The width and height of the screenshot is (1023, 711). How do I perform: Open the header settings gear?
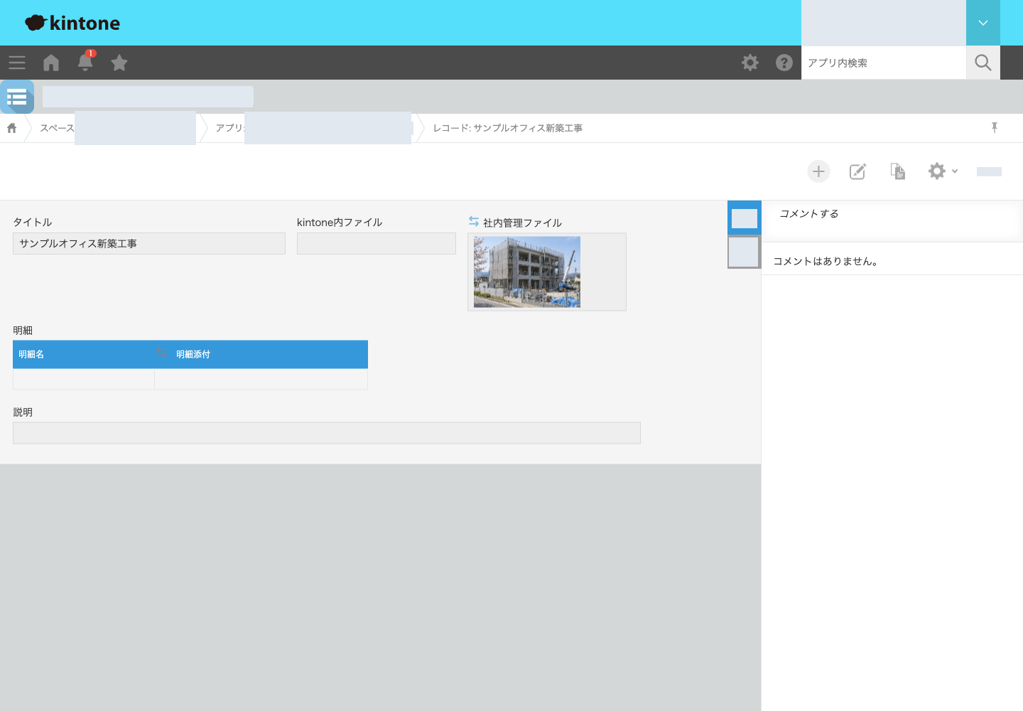point(750,63)
